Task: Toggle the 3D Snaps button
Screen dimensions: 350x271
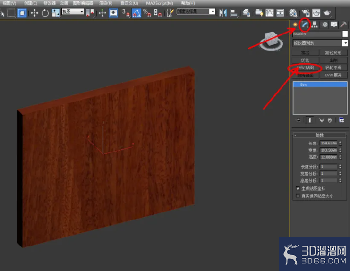Action: [126, 13]
